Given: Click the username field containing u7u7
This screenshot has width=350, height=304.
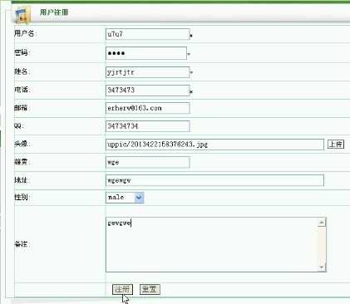Looking at the screenshot, I should pos(148,34).
